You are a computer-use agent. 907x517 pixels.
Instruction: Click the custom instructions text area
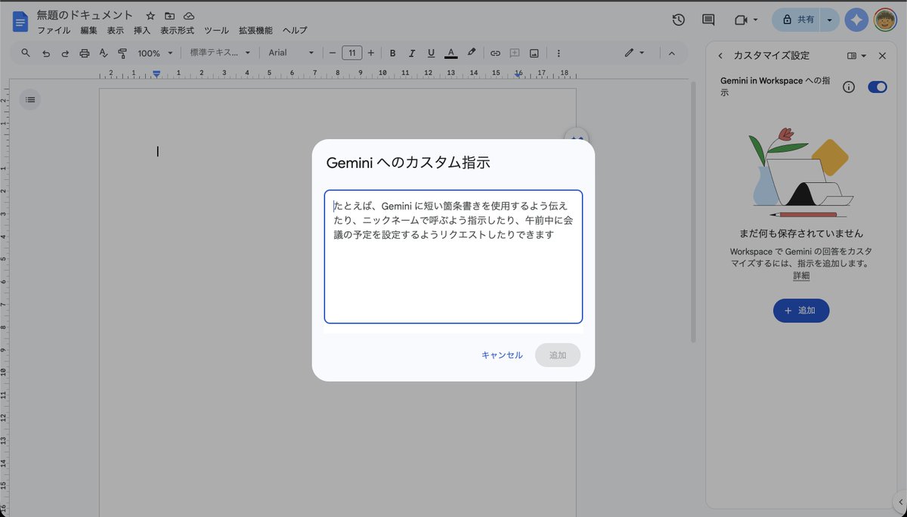(453, 257)
